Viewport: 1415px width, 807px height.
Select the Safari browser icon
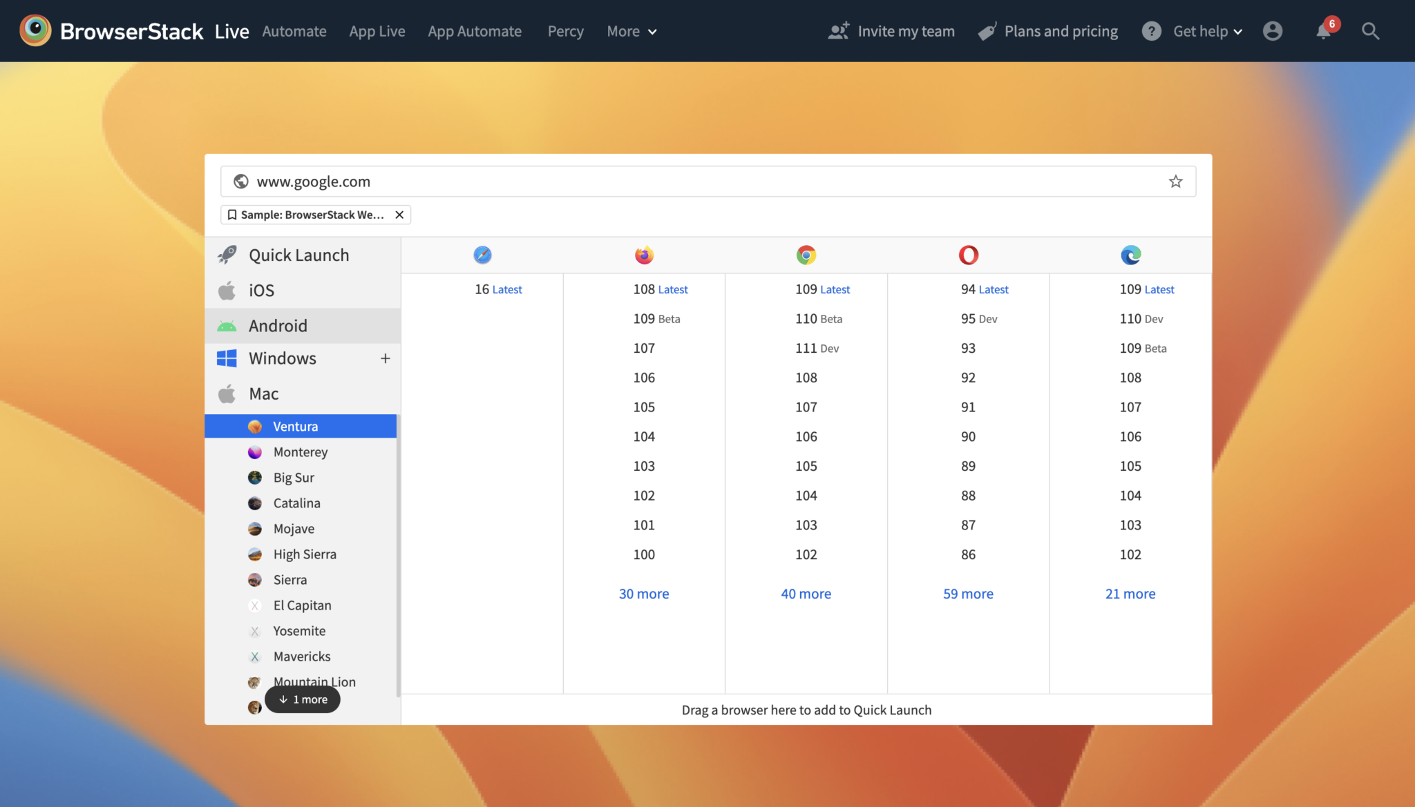[x=482, y=255]
